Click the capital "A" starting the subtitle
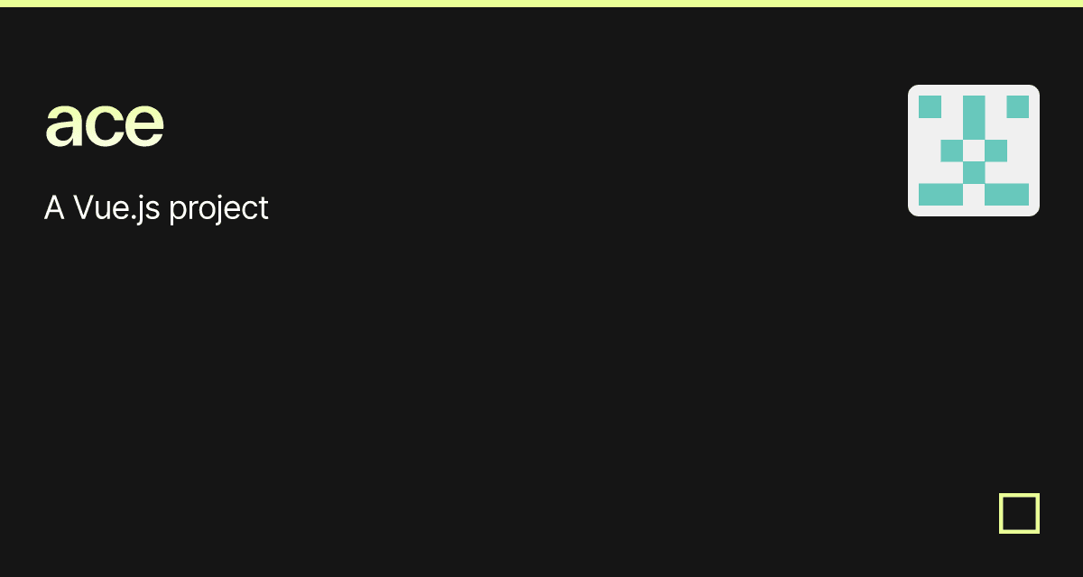The height and width of the screenshot is (577, 1083). pos(54,208)
